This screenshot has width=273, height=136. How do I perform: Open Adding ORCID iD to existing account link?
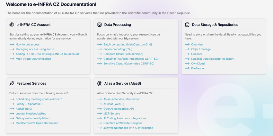click(x=47, y=54)
